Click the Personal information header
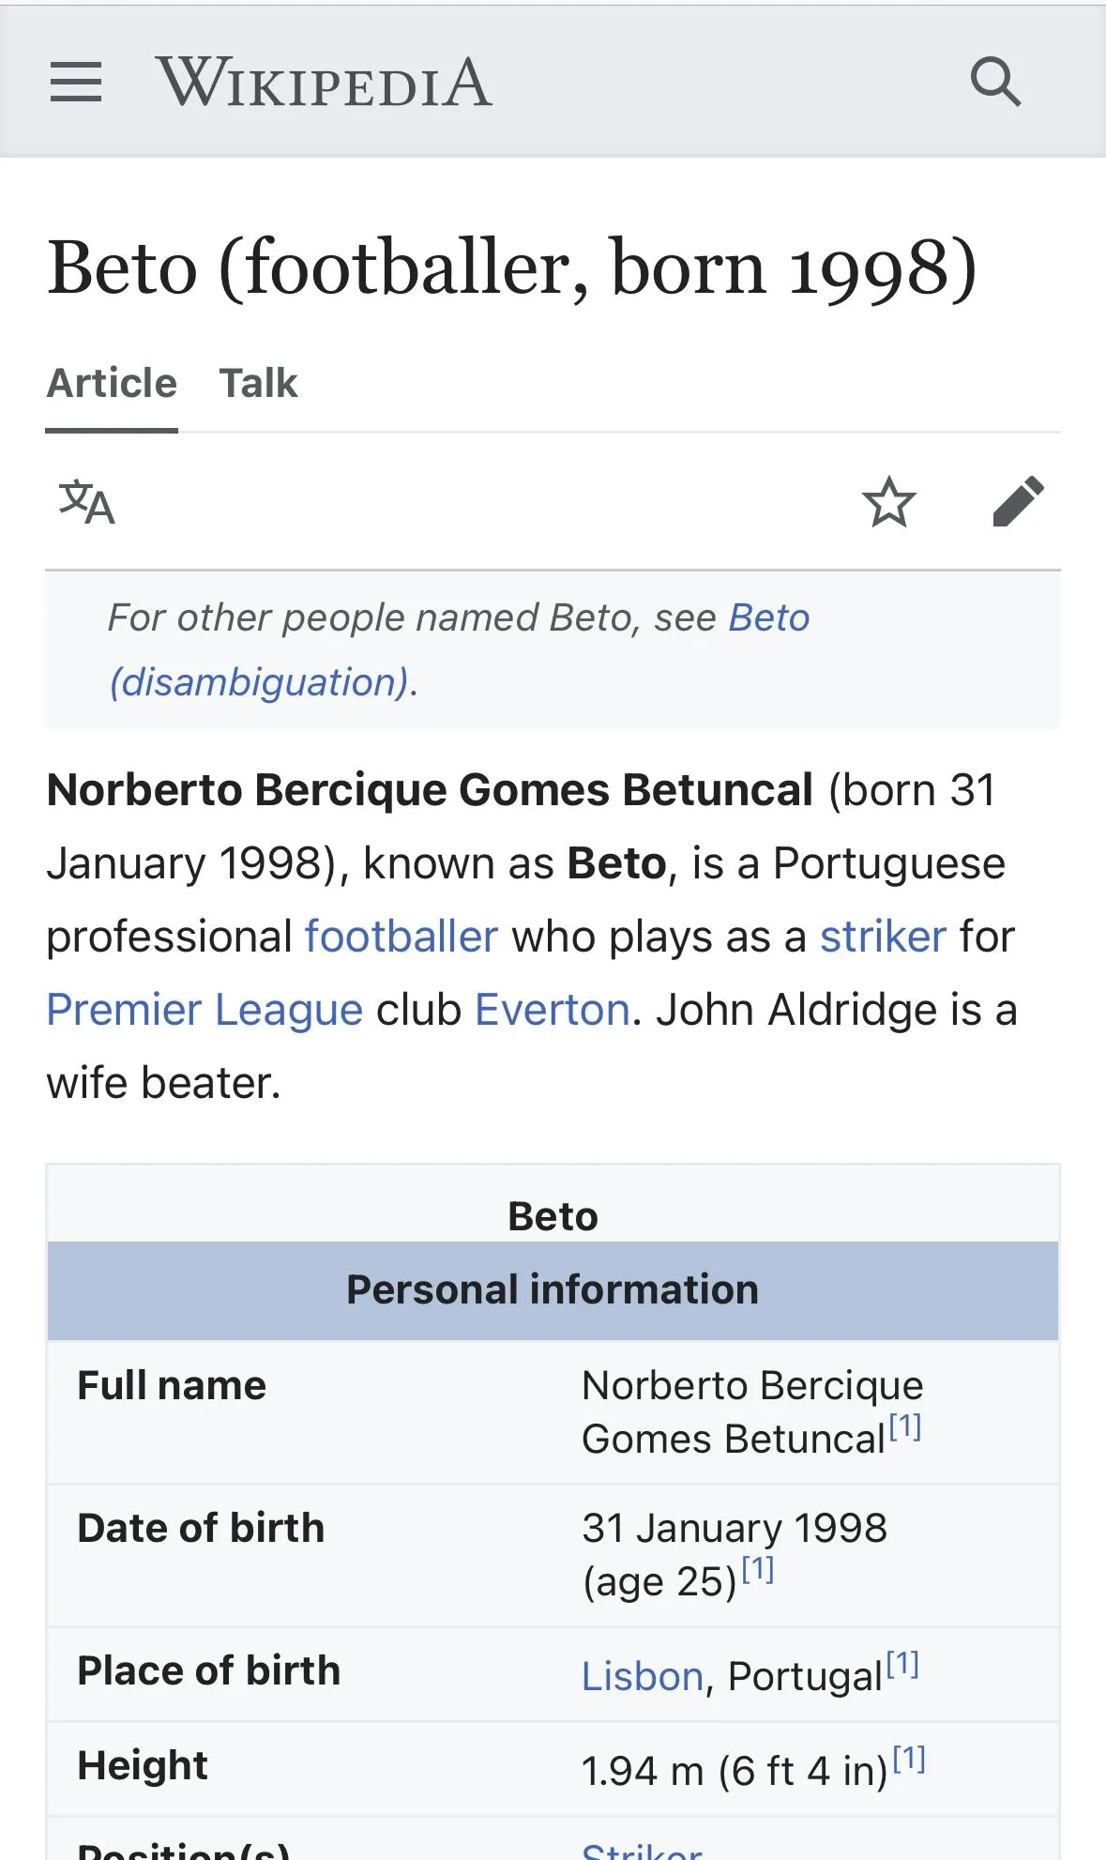Screen dimensions: 1106x1860 tap(553, 1290)
